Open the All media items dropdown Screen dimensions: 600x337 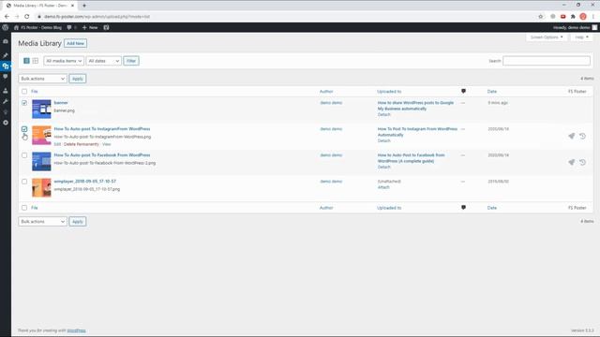click(x=64, y=61)
